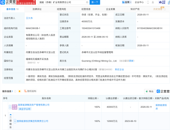Click taxpayer ID 91150403MAKC8KXB1H
Screen dimensions: 170x130
click(150, 28)
